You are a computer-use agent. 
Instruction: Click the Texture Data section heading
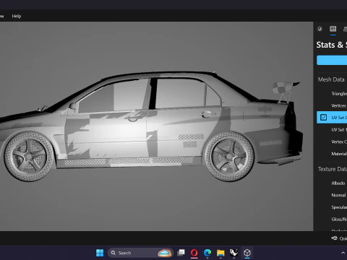[333, 169]
